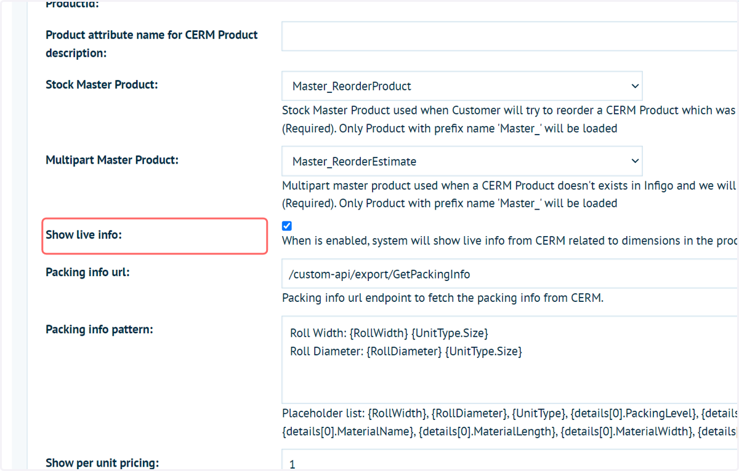Click the Packing info url input field
The height and width of the screenshot is (471, 739).
[x=510, y=274]
